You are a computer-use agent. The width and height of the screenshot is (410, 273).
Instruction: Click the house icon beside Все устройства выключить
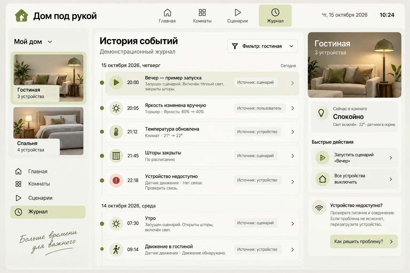coord(322,179)
